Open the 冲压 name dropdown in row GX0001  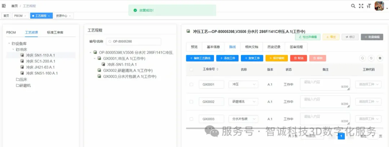[243, 84]
